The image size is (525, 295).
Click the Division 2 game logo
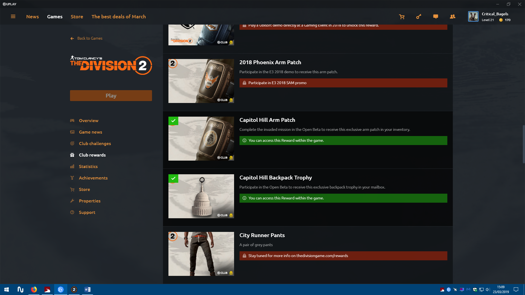(x=111, y=65)
